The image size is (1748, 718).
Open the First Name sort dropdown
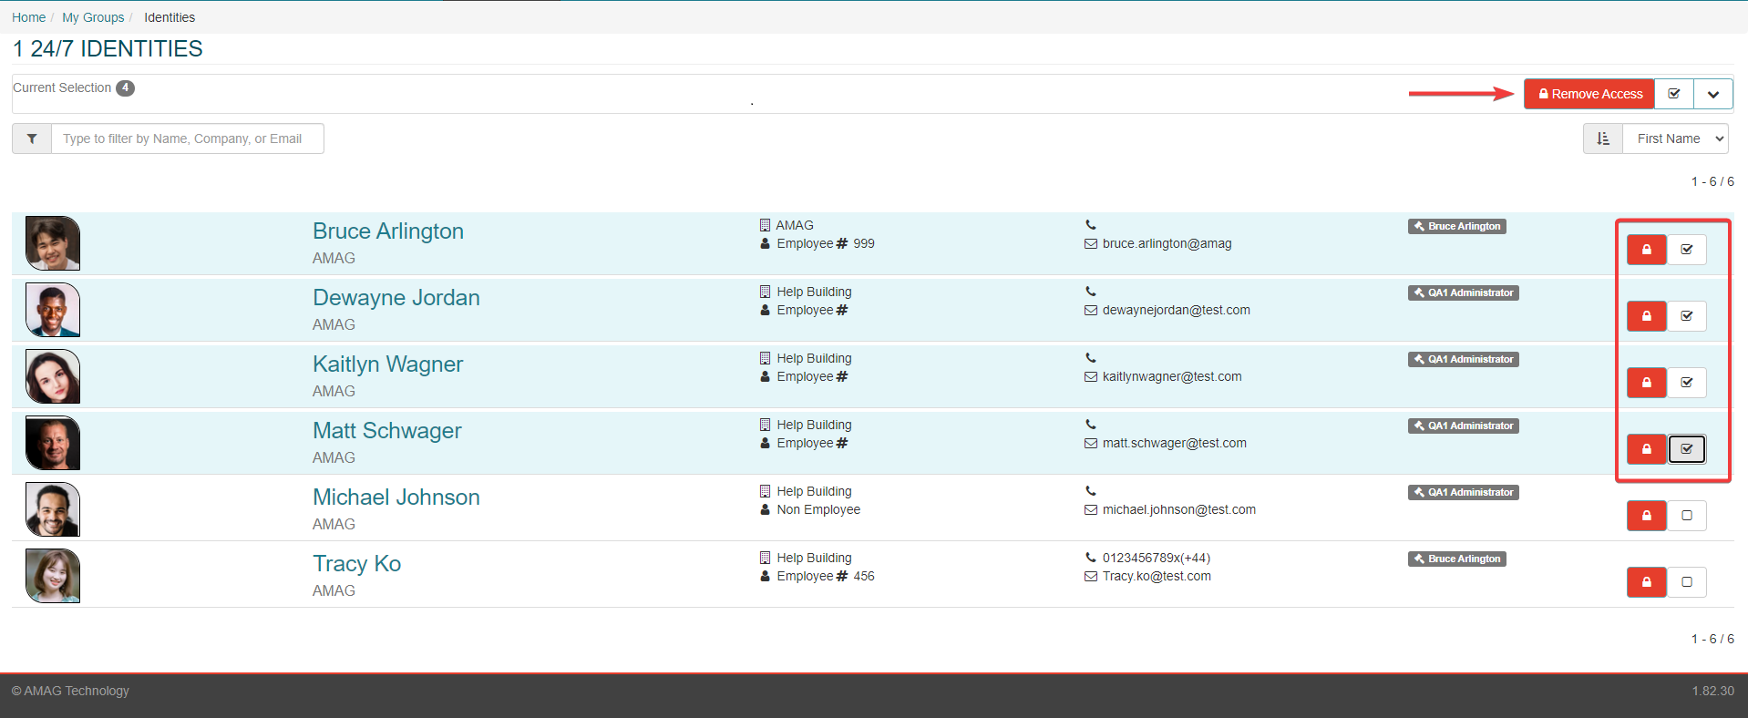point(1675,138)
